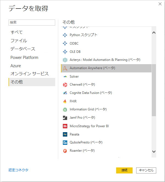This screenshot has width=165, height=182.
Task: Select the Solver label
Action: 74,77
